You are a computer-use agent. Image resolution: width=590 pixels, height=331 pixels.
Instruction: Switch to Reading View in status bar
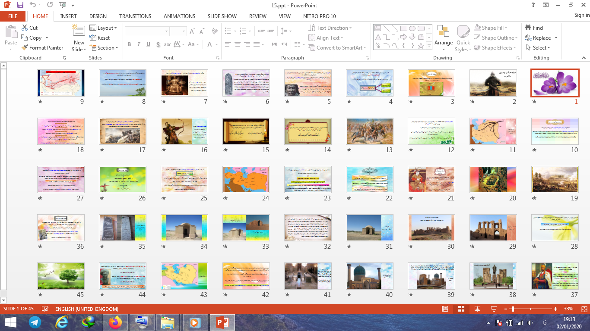pos(477,309)
